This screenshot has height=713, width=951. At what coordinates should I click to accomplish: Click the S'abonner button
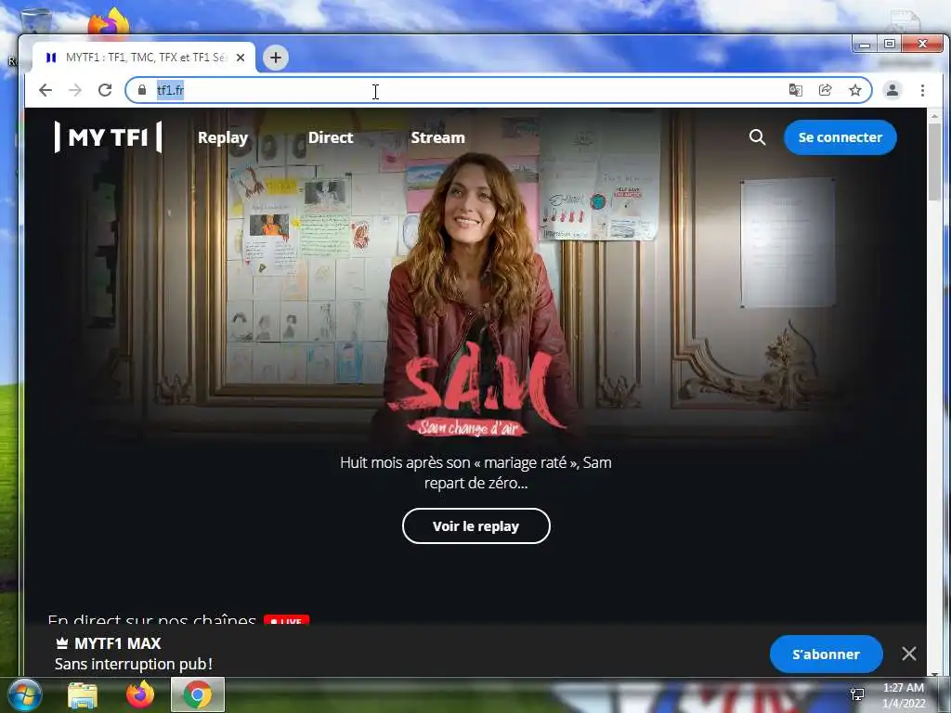coord(826,655)
